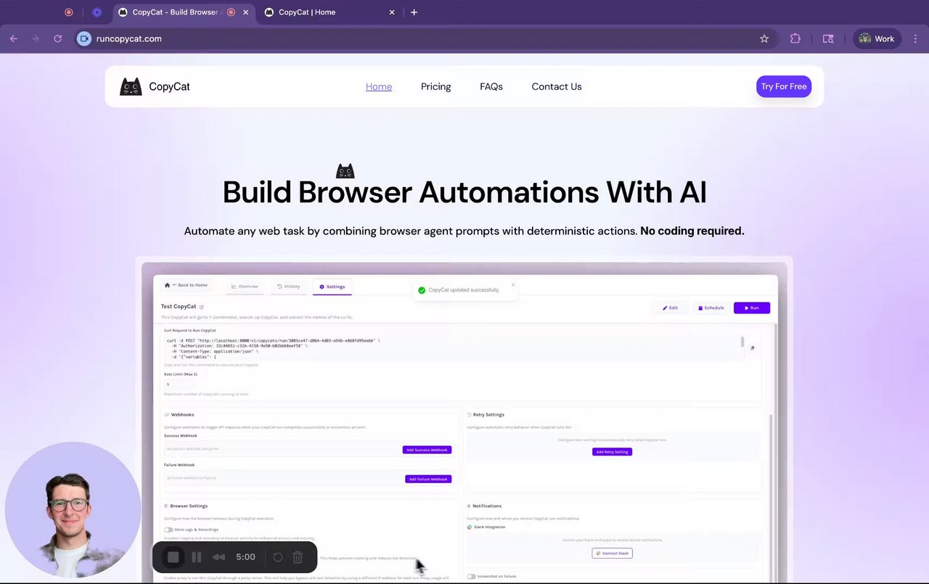The width and height of the screenshot is (929, 584).
Task: Toggle Store Logs & Recordings switch
Action: tap(168, 530)
